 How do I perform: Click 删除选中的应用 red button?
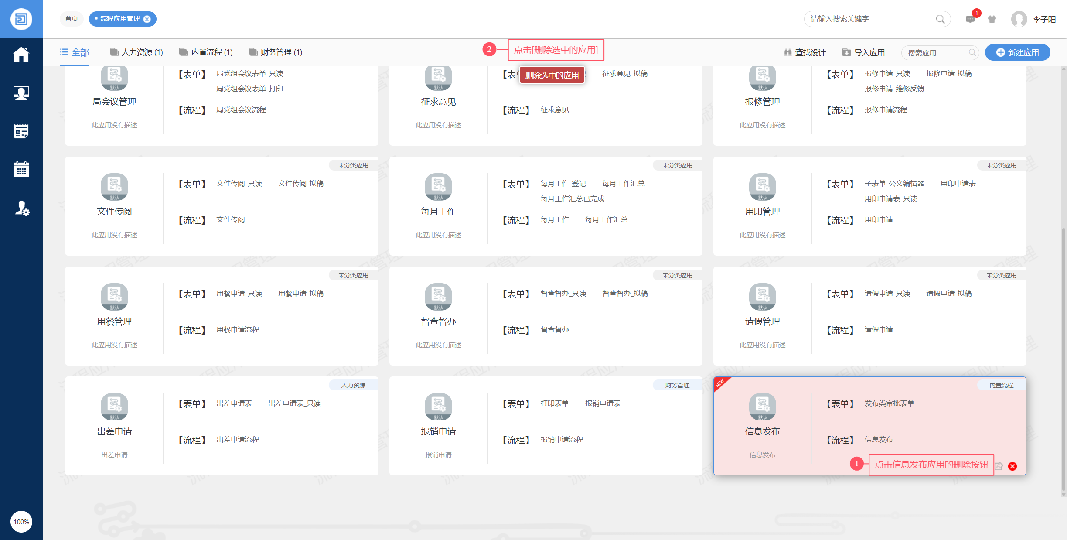click(552, 75)
